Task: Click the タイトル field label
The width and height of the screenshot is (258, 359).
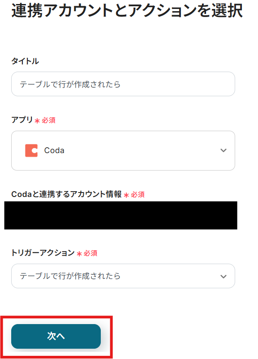Action: click(25, 61)
